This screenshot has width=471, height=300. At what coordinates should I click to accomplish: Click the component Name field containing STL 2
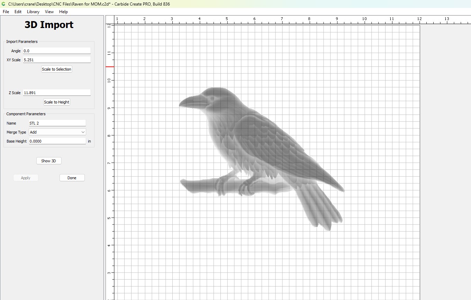(57, 123)
